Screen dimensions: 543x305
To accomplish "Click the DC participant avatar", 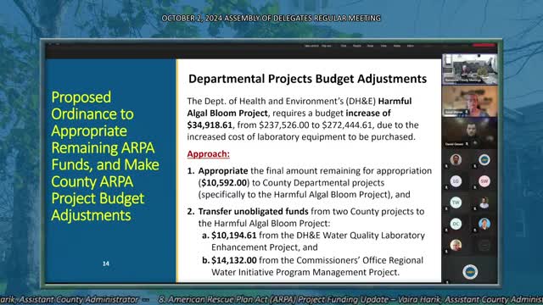I will click(456, 224).
